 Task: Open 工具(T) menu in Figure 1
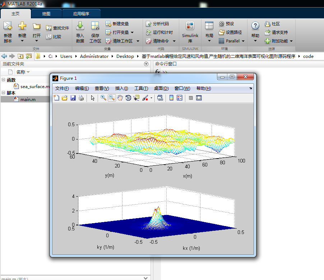[x=141, y=88]
